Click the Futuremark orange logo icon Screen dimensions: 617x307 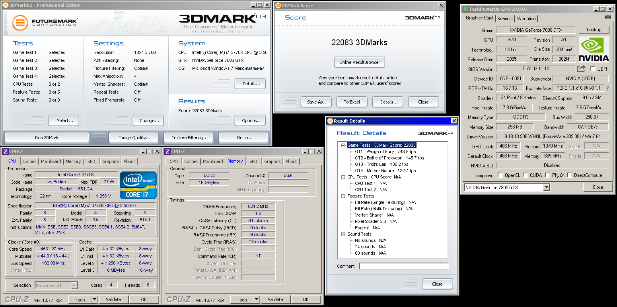pos(20,23)
